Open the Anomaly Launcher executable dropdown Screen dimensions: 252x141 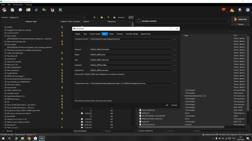183,21
